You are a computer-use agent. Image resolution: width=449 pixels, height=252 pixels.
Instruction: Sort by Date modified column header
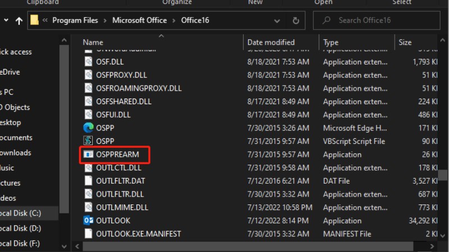[271, 42]
